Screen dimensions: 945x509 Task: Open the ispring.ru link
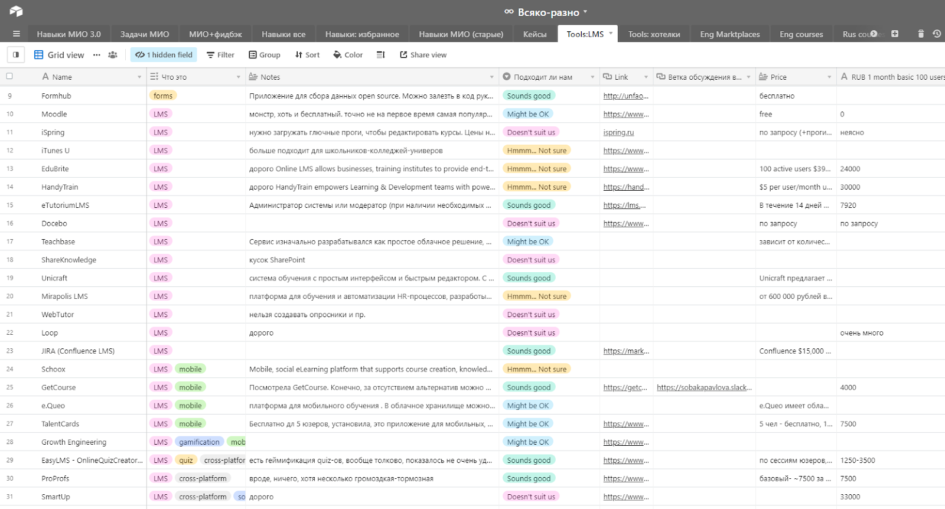(618, 133)
